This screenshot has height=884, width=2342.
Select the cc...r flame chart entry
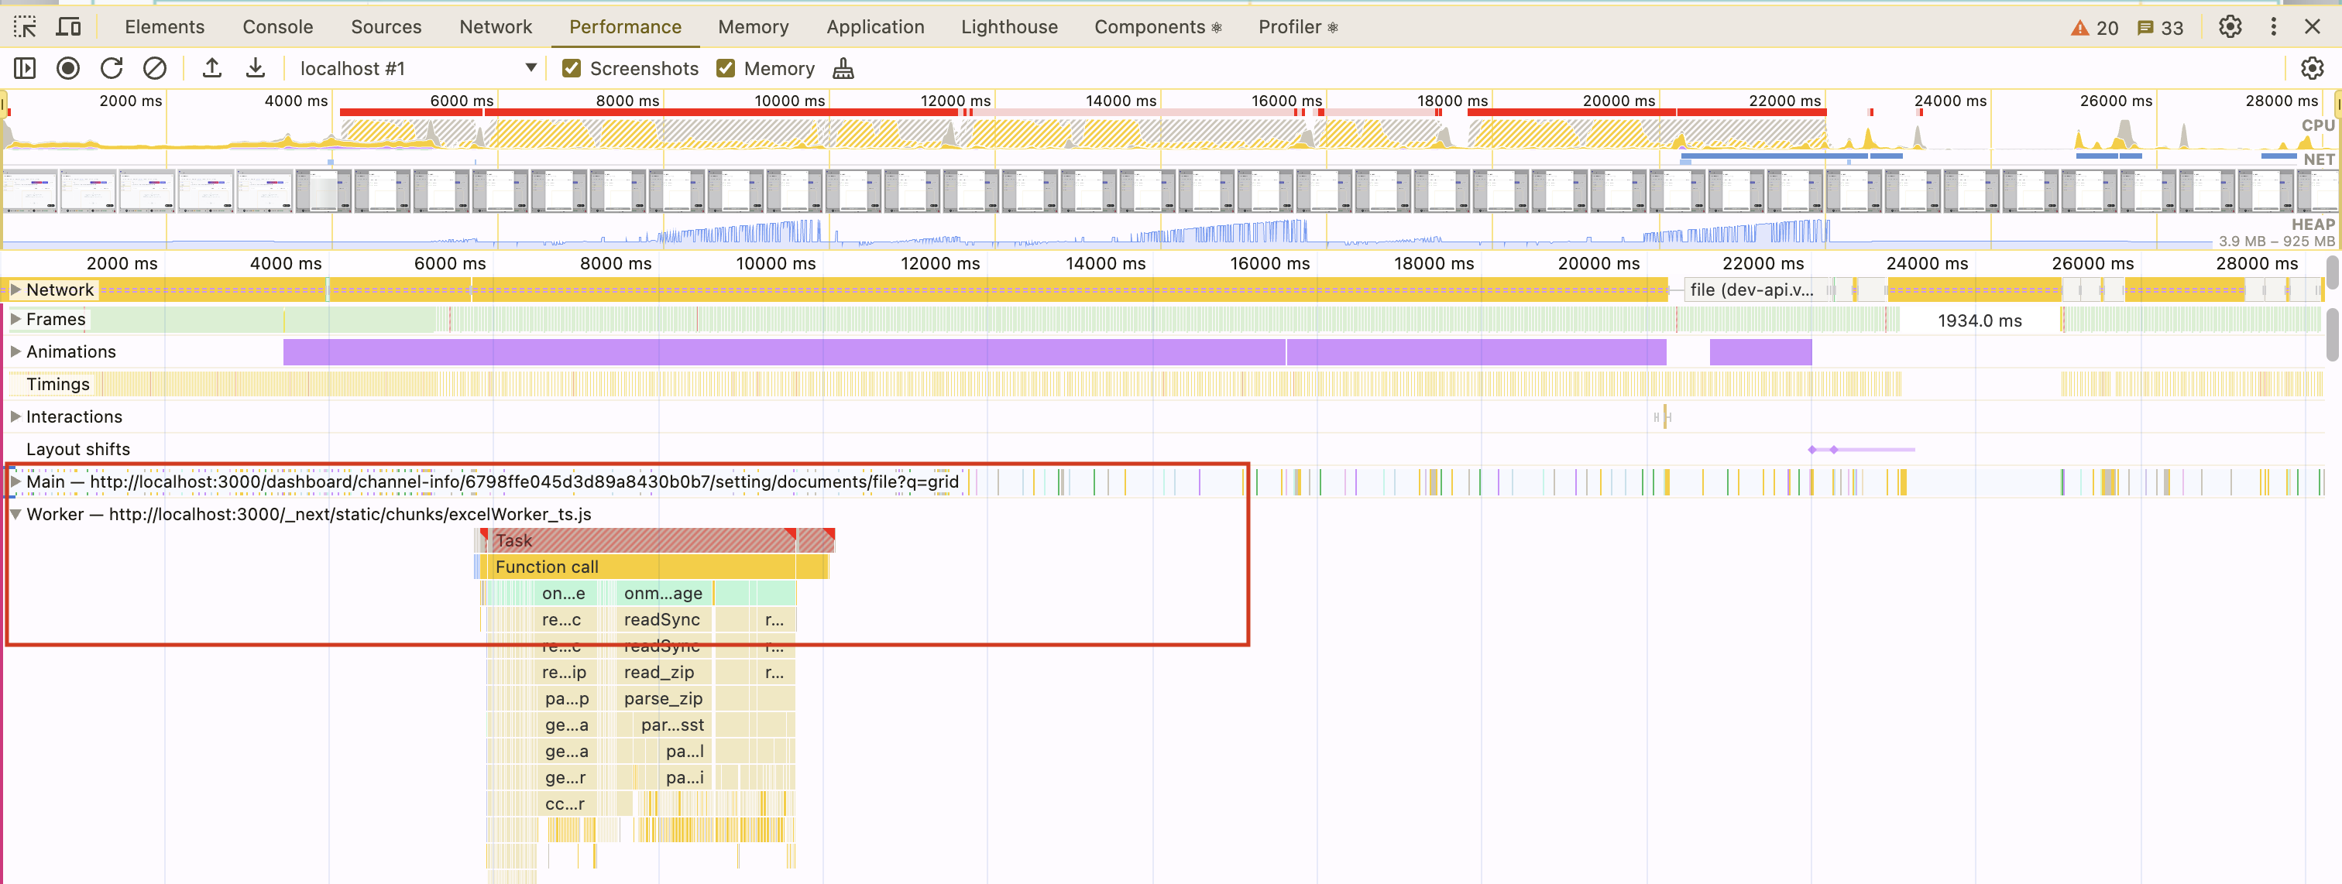(565, 804)
